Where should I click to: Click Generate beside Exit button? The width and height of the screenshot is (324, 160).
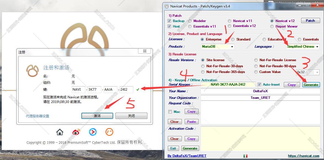click(x=190, y=148)
